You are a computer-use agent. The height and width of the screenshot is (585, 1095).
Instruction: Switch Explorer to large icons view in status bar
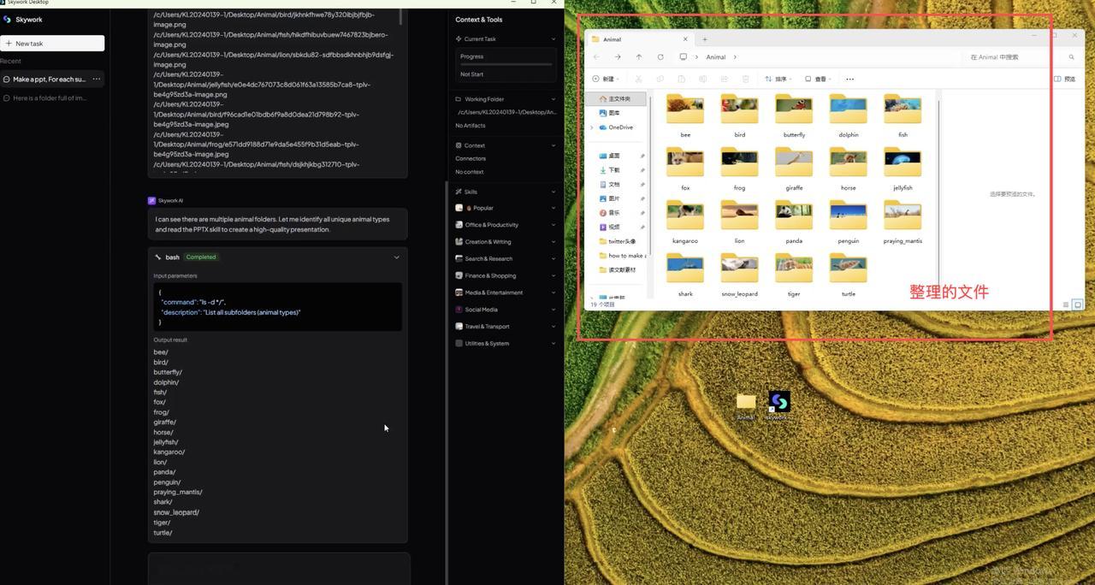[x=1078, y=304]
